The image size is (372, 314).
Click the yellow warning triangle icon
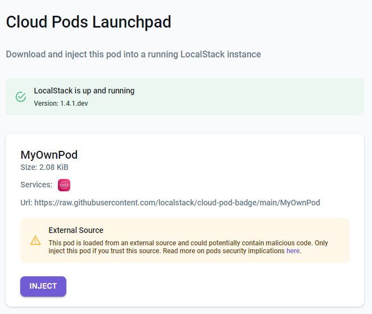[35, 240]
